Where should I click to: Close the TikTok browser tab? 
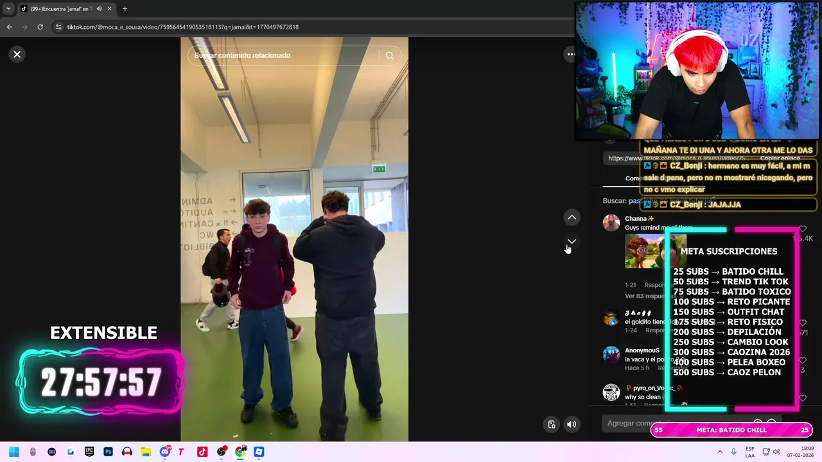[x=109, y=9]
